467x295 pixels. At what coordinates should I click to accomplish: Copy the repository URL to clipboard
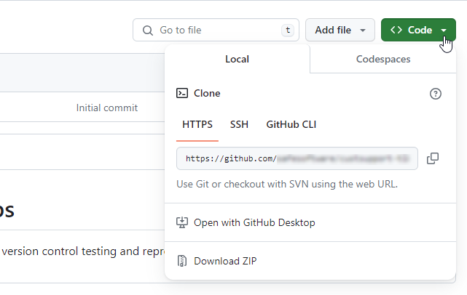[x=433, y=158]
